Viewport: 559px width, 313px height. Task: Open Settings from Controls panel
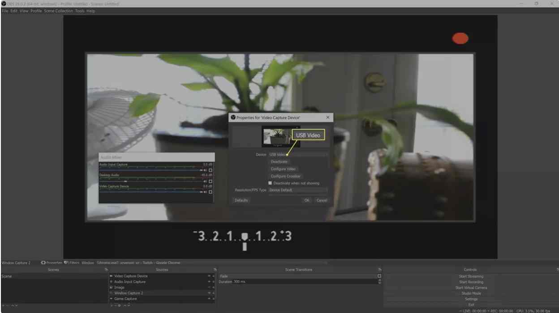471,299
